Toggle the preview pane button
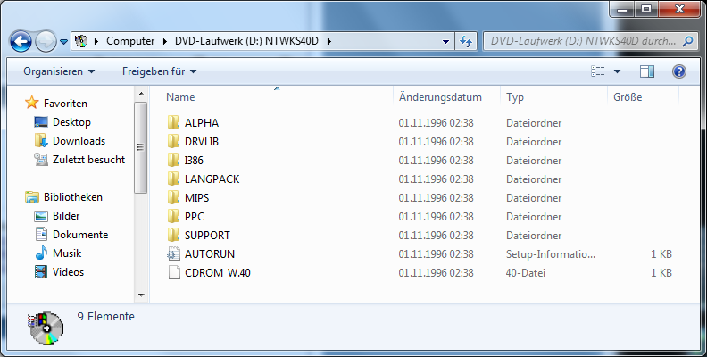707x357 pixels. (647, 71)
